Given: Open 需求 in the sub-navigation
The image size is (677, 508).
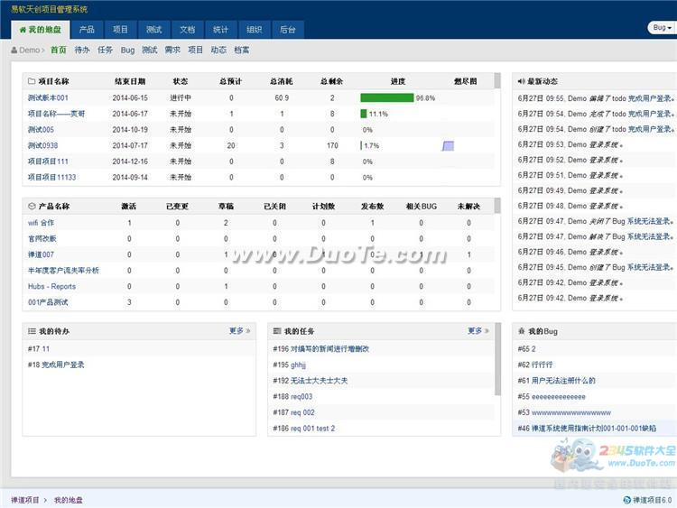Looking at the screenshot, I should pos(172,50).
